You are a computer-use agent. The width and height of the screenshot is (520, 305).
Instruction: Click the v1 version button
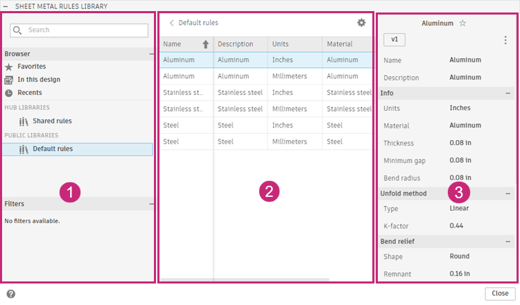395,40
